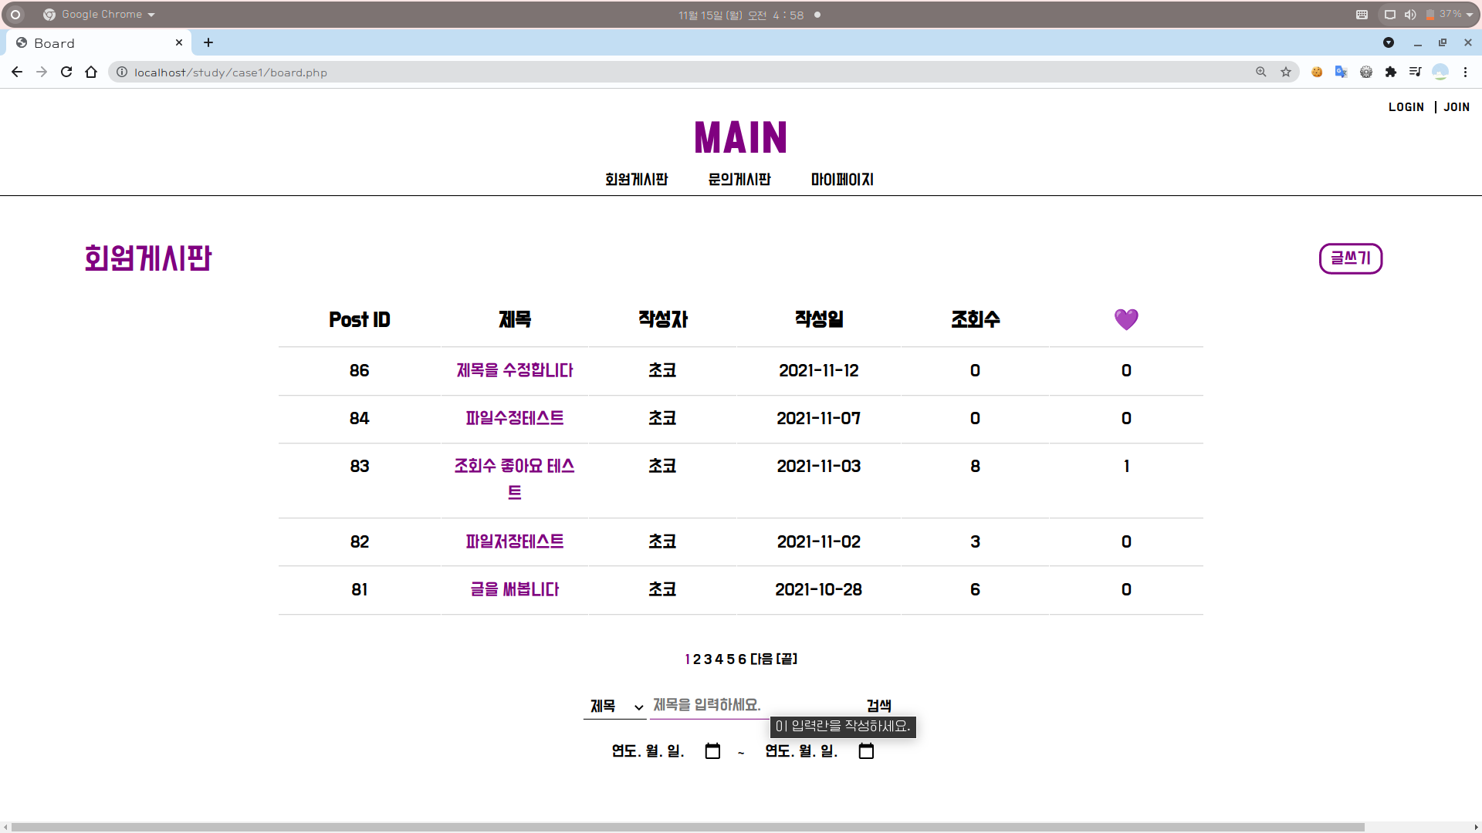Viewport: 1482px width, 833px height.
Task: Click the horizontal scrollbar at bottom
Action: [x=687, y=827]
